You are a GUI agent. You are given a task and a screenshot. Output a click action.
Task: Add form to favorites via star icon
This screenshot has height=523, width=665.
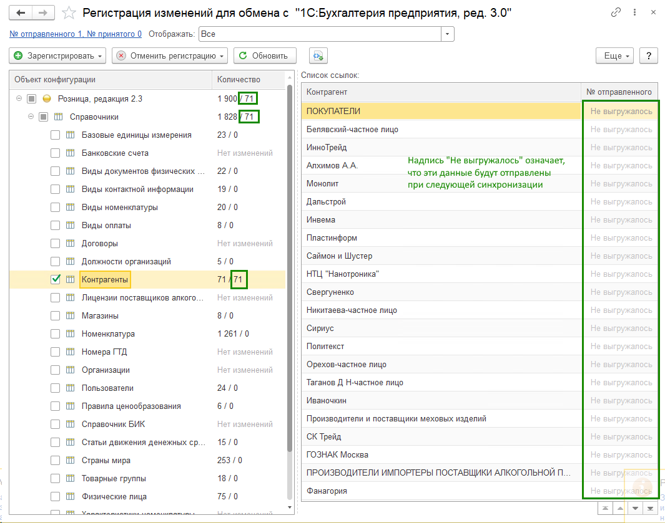tap(69, 13)
